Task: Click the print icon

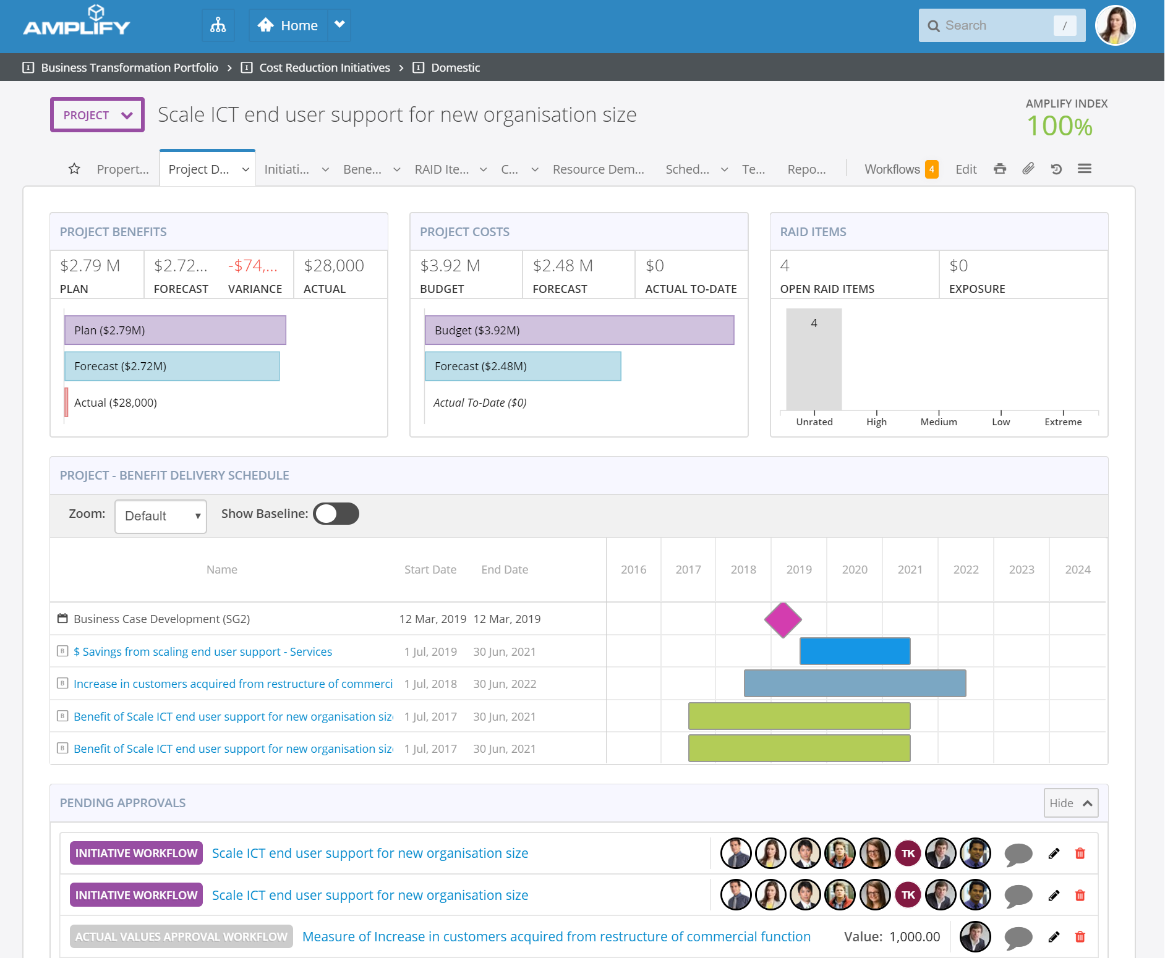Action: pos(1000,169)
